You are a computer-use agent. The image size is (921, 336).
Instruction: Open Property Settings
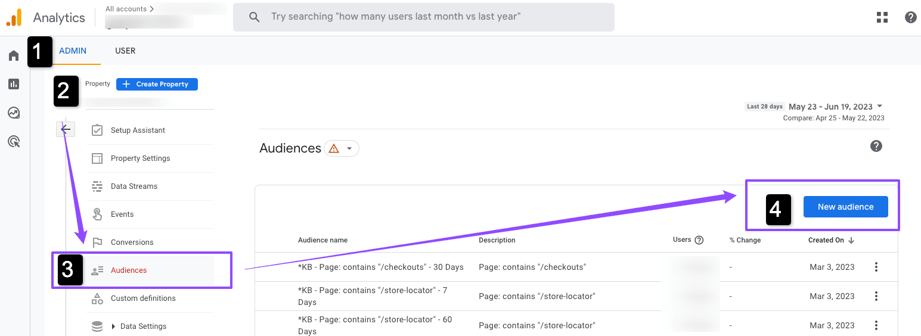pos(141,158)
